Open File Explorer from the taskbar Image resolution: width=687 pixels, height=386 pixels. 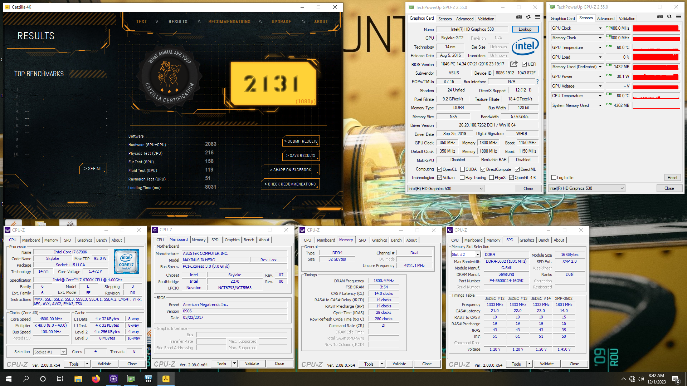click(78, 379)
